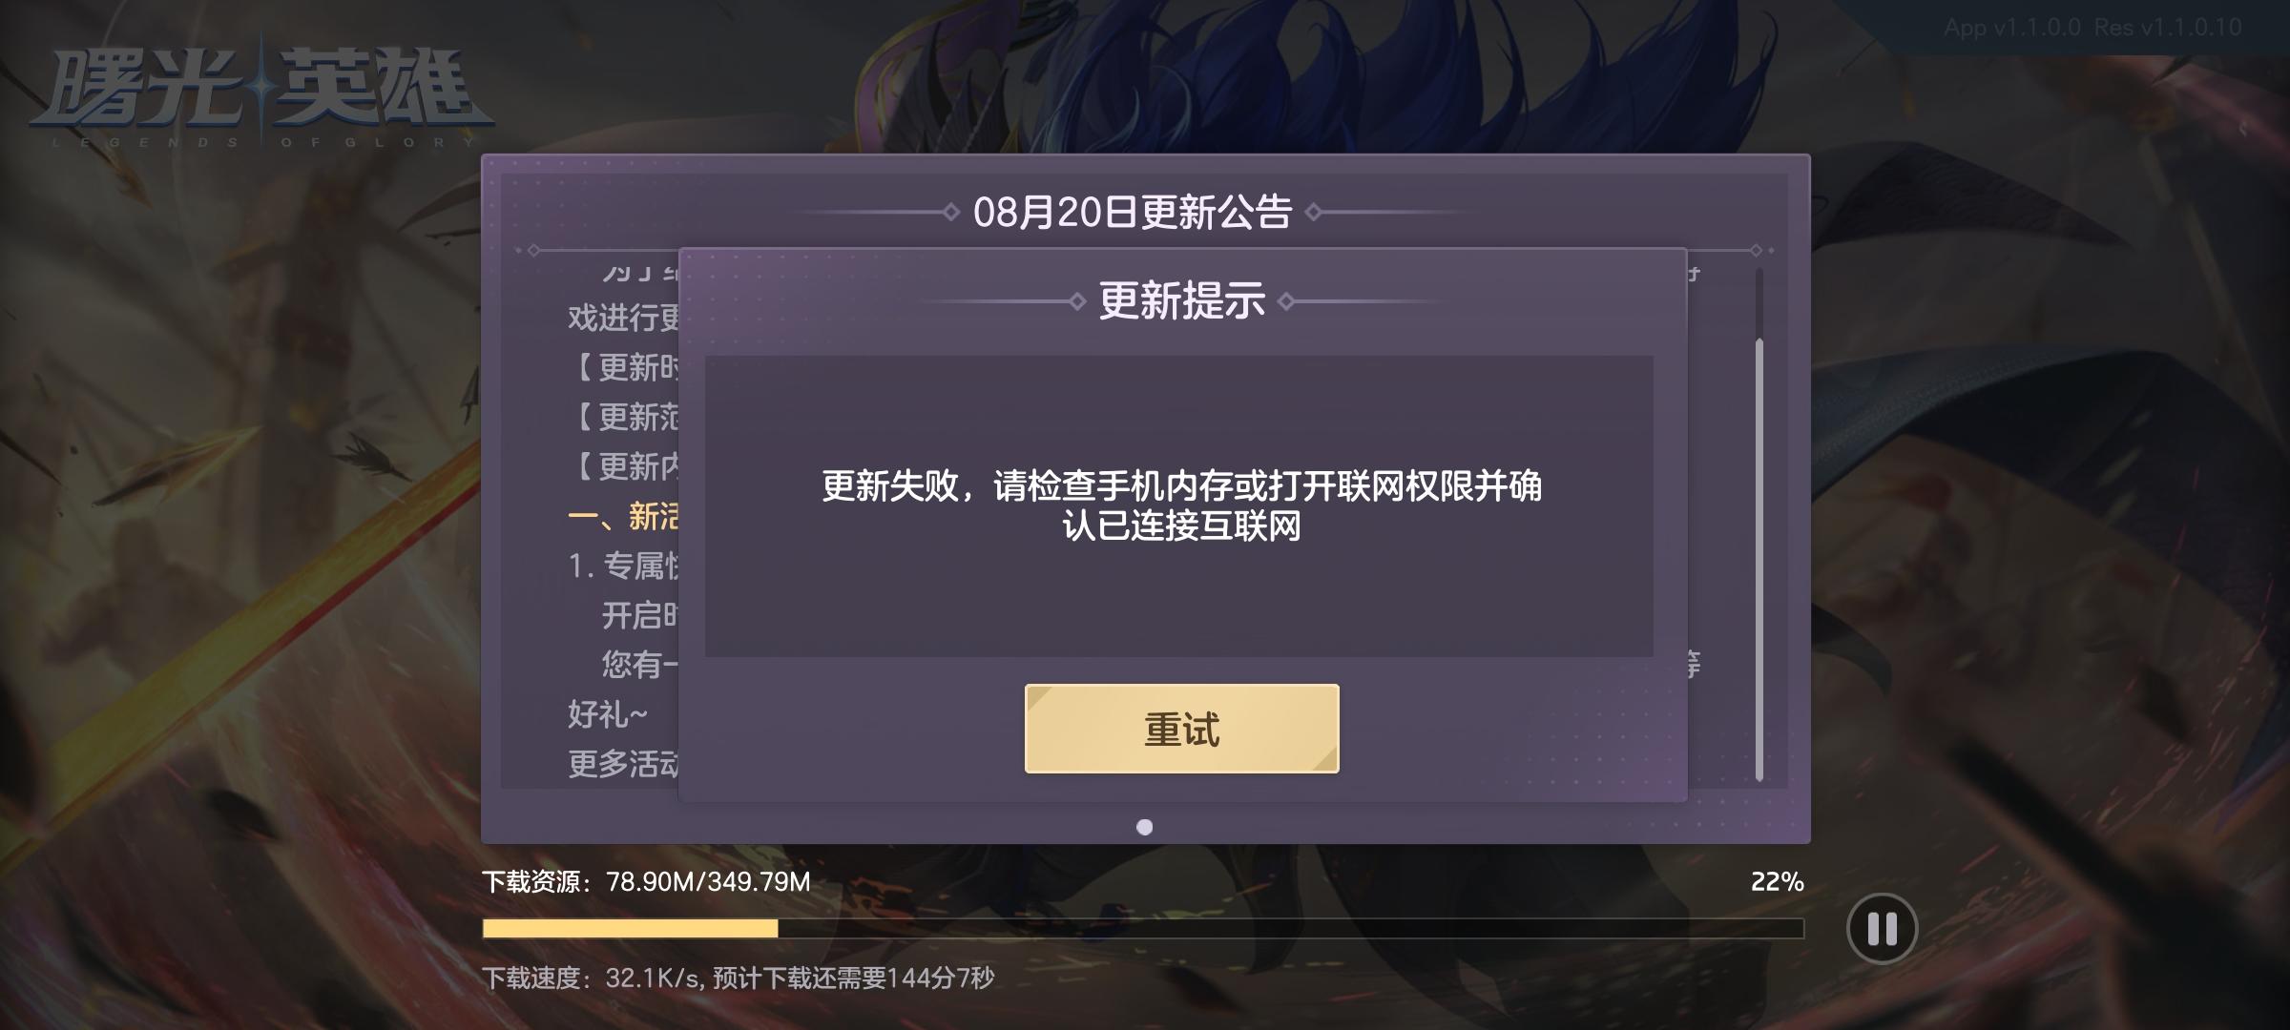This screenshot has width=2290, height=1030.
Task: Click the 更新提示 dialog heading
Action: tap(1181, 301)
